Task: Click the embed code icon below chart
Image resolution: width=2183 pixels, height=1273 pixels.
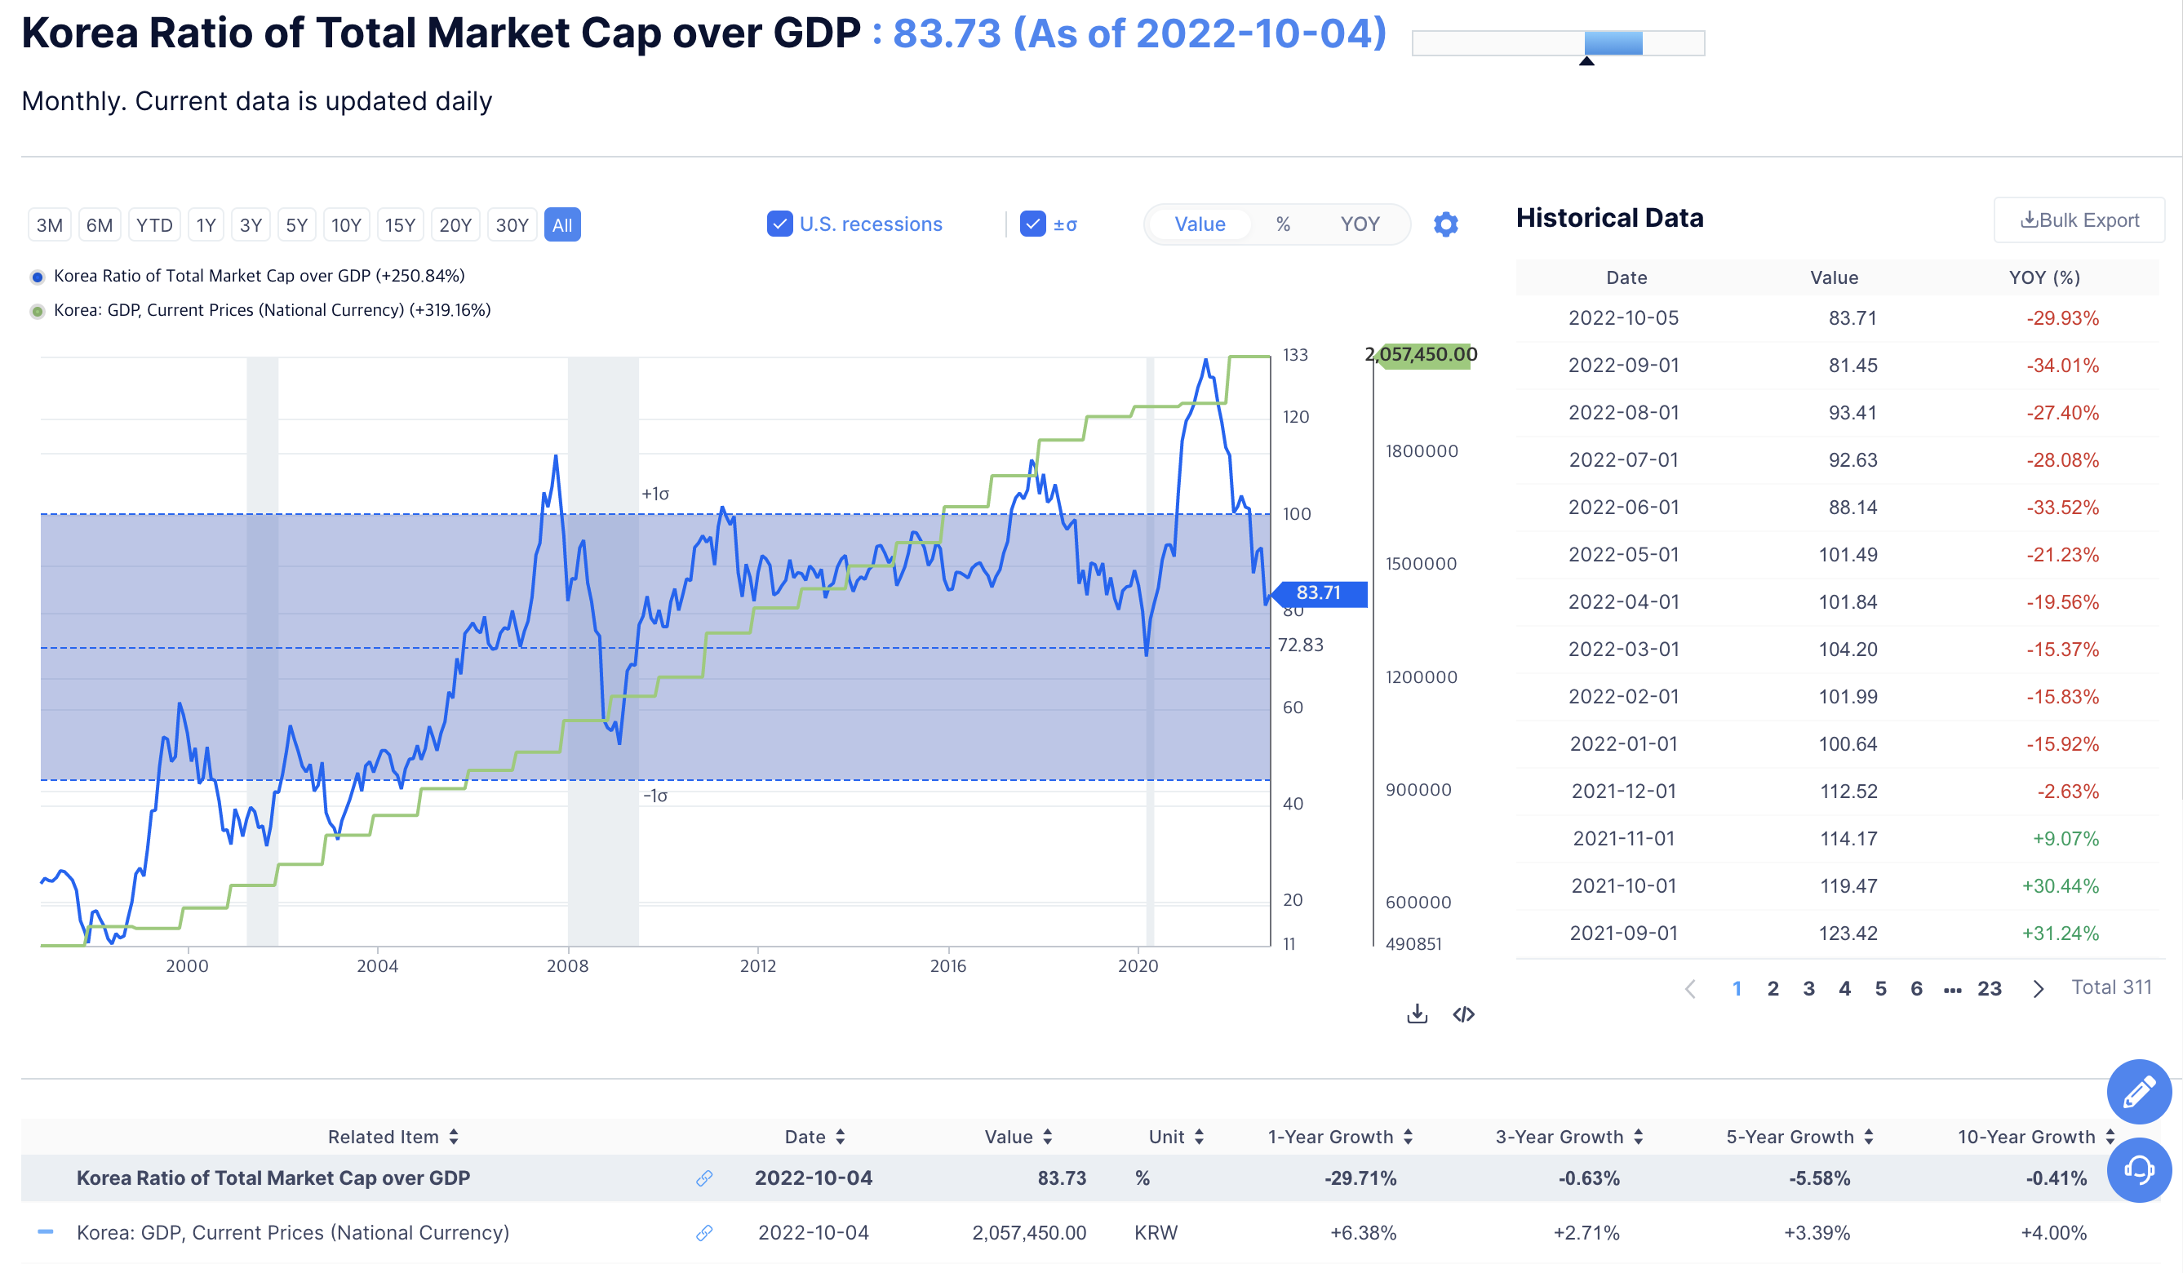Action: (x=1463, y=1014)
